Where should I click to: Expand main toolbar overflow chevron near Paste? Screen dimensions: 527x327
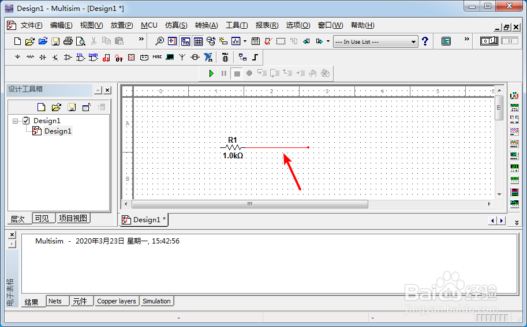coord(141,39)
